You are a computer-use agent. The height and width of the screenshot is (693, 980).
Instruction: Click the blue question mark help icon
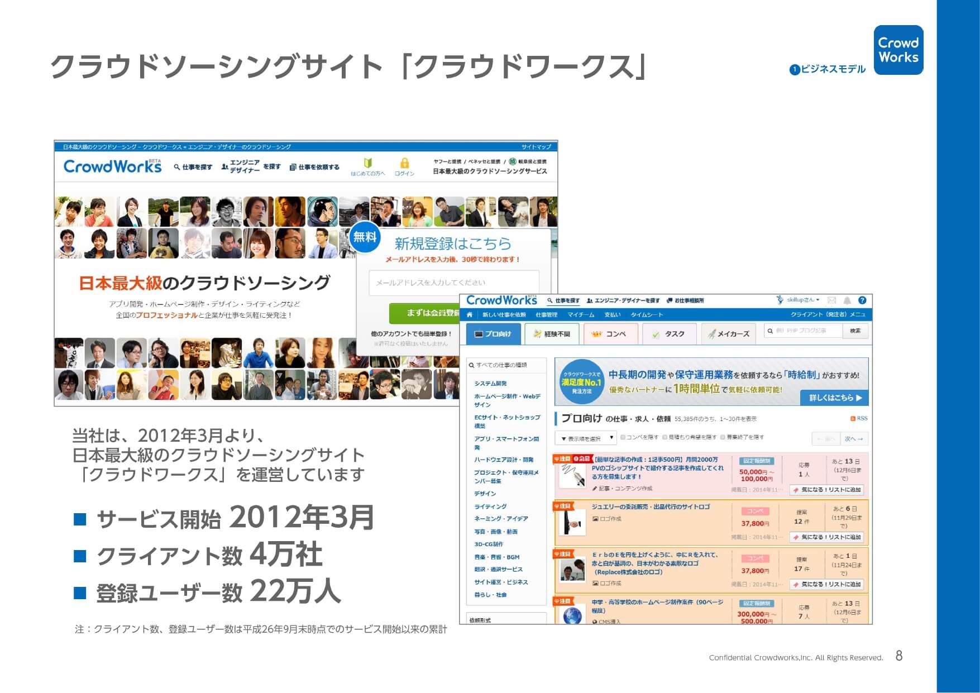[x=862, y=300]
